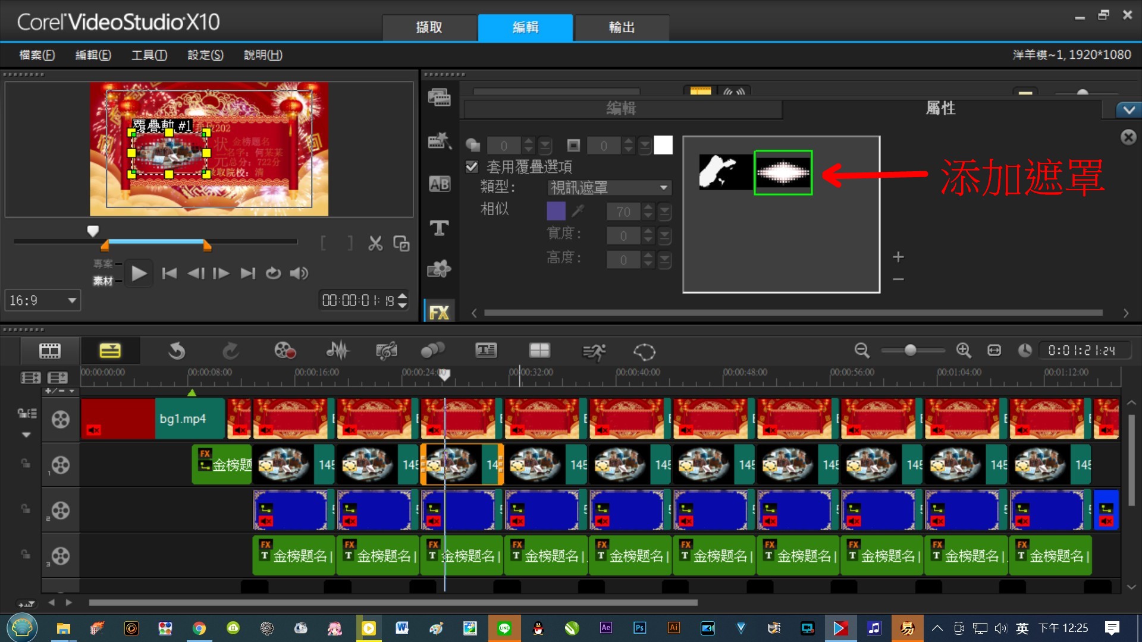Open Mask Creator tool
The height and width of the screenshot is (642, 1142).
pyautogui.click(x=644, y=352)
